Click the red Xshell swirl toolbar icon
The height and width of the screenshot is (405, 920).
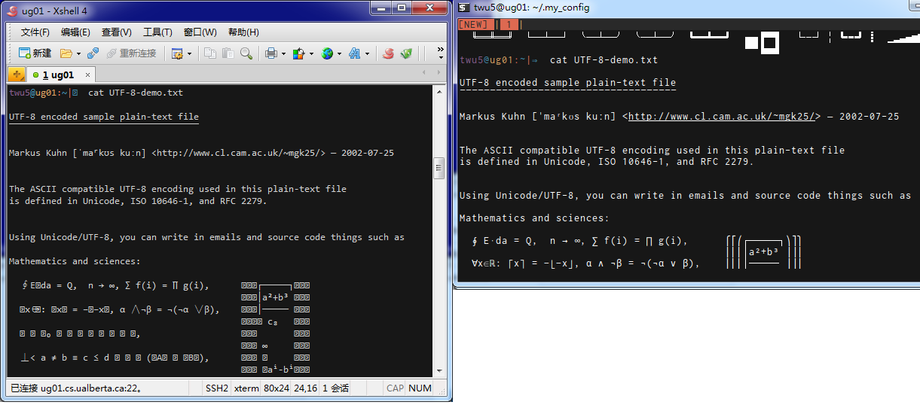click(x=388, y=53)
